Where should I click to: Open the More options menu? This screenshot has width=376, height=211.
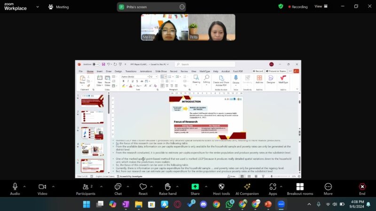pos(328,187)
